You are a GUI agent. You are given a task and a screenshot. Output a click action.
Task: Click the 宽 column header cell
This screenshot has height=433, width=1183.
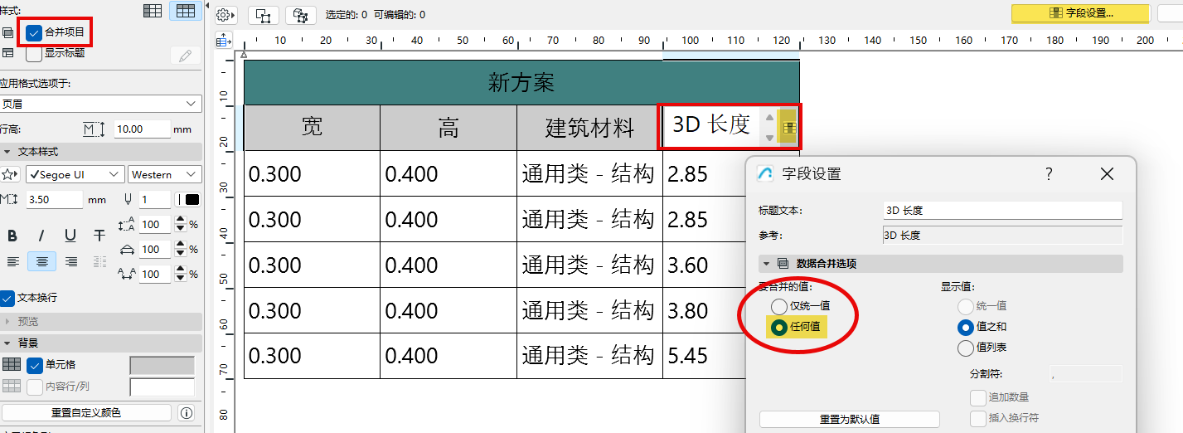point(312,127)
